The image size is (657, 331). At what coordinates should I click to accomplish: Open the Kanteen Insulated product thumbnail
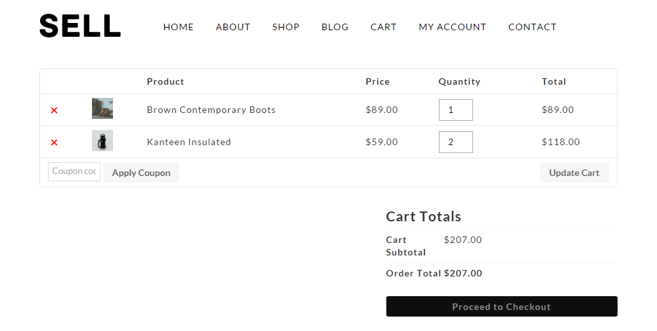pos(102,141)
